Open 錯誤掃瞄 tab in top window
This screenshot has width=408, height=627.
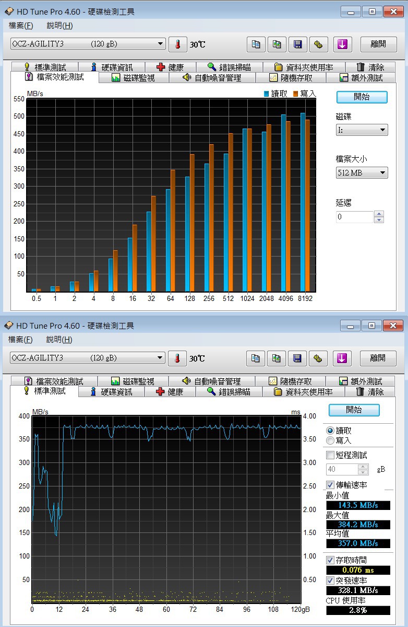point(229,67)
